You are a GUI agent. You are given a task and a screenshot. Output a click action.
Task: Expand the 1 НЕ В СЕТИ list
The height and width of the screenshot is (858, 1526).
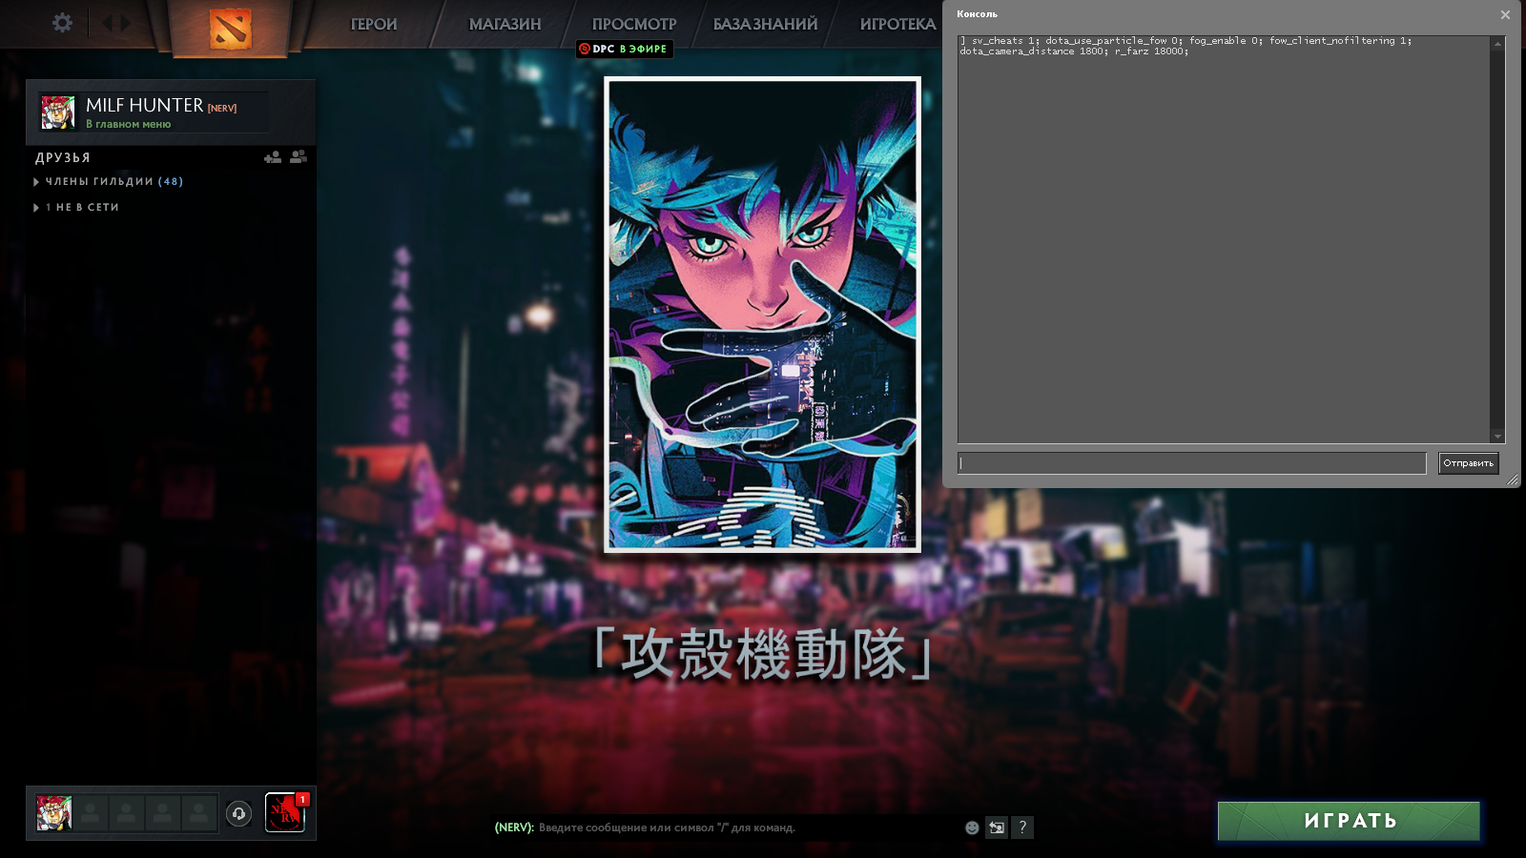[76, 207]
